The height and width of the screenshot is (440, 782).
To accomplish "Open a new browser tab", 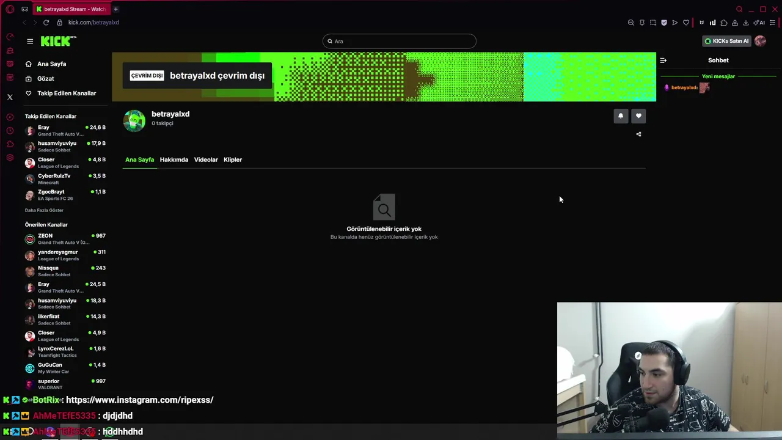I will click(115, 9).
